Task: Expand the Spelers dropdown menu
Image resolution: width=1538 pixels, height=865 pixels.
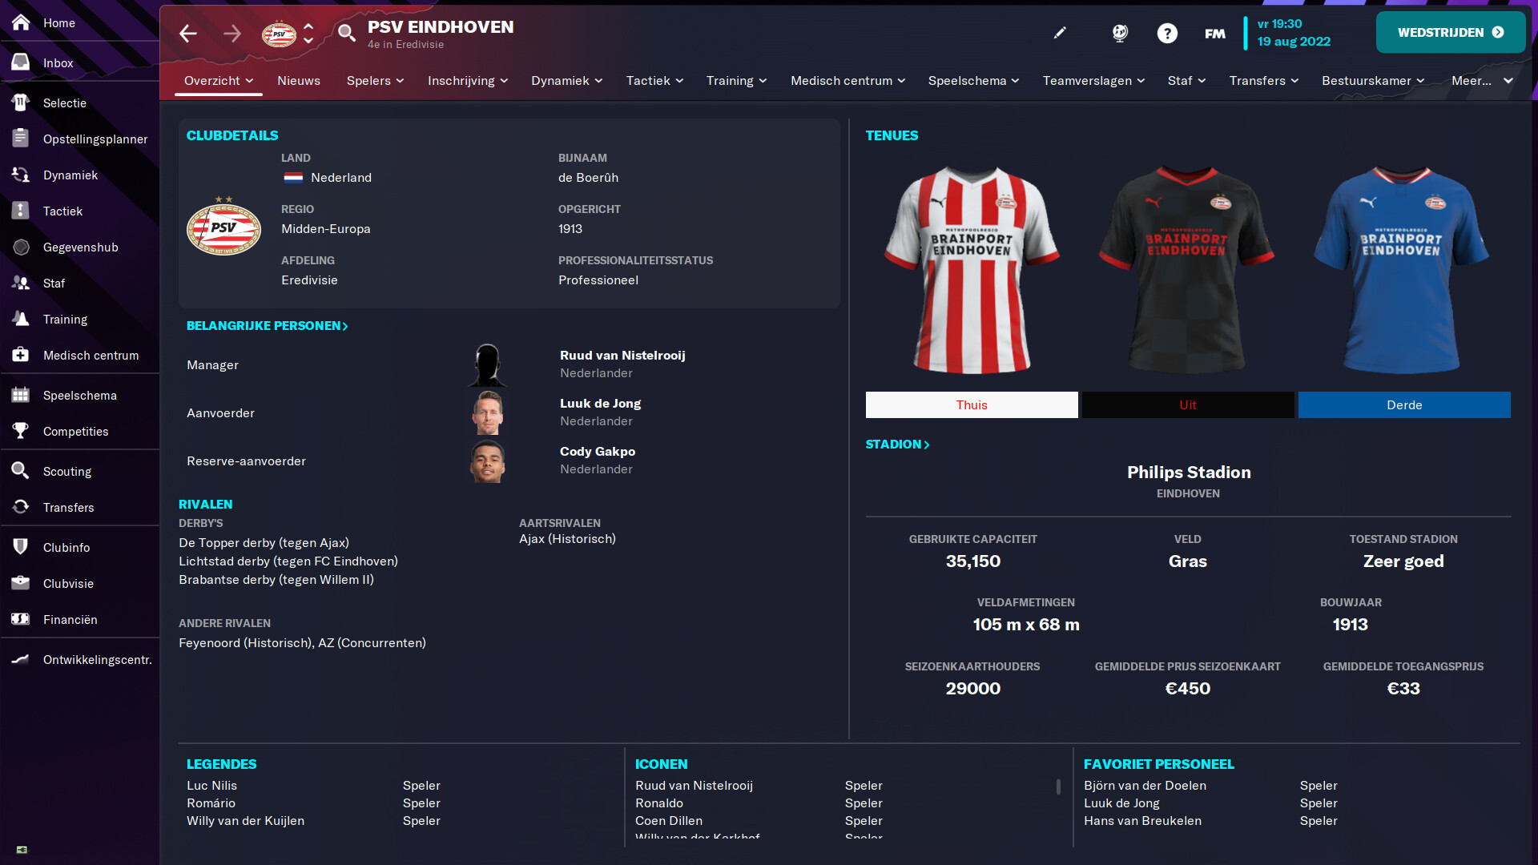Action: (x=375, y=80)
